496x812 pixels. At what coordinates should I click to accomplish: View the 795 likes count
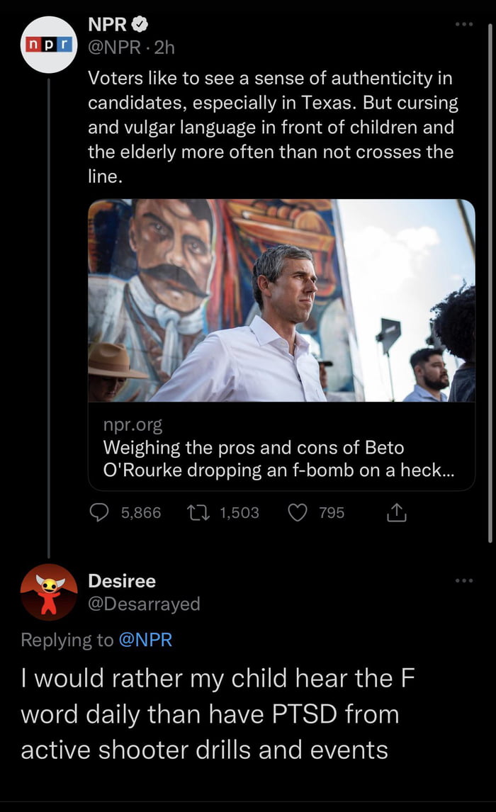[x=332, y=512]
